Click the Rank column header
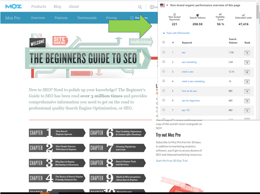Screen dimensions: 260x194 (247, 43)
